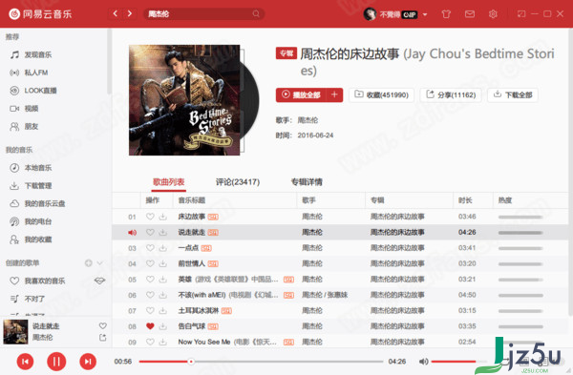573x375 pixels.
Task: Open artist 周杰伦 / 张惠妹 in row 06
Action: (x=325, y=295)
